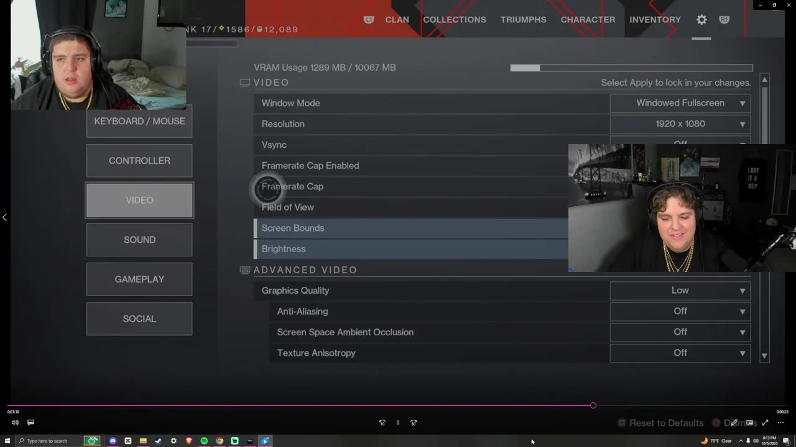The height and width of the screenshot is (447, 796).
Task: Select the KEYBOARD / MOUSE settings category
Action: (139, 121)
